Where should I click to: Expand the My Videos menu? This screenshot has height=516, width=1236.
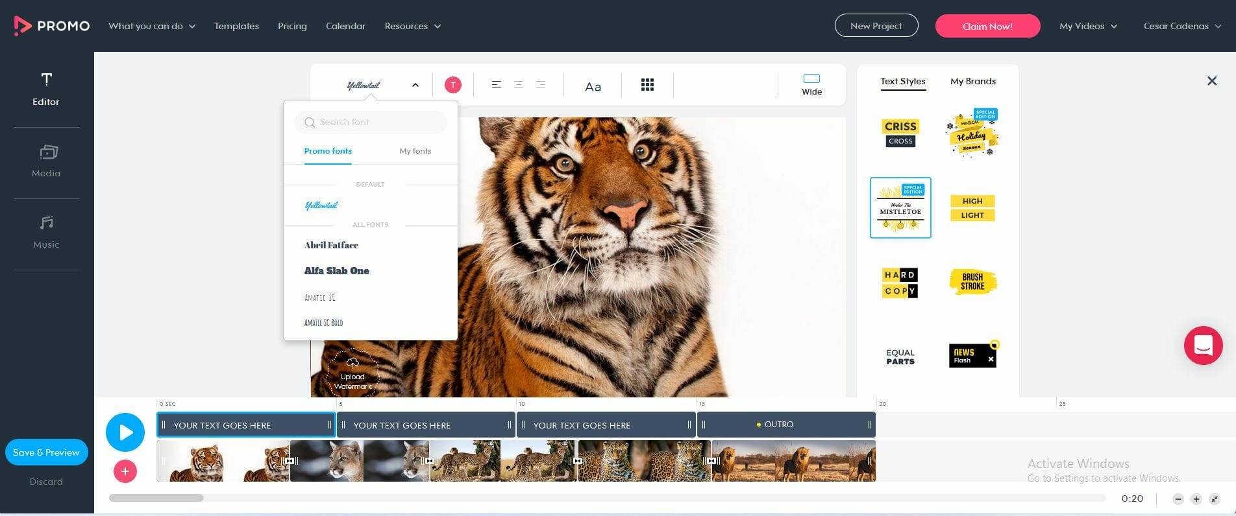[x=1089, y=26]
